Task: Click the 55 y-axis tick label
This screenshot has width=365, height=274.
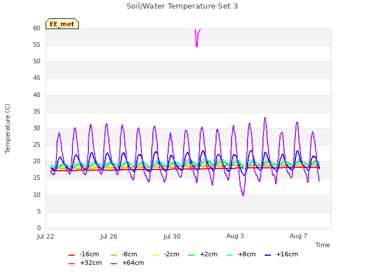Action: (36, 45)
